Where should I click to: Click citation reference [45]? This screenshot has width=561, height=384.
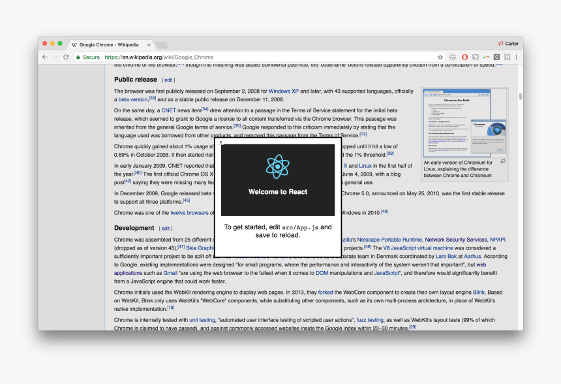pyautogui.click(x=187, y=200)
